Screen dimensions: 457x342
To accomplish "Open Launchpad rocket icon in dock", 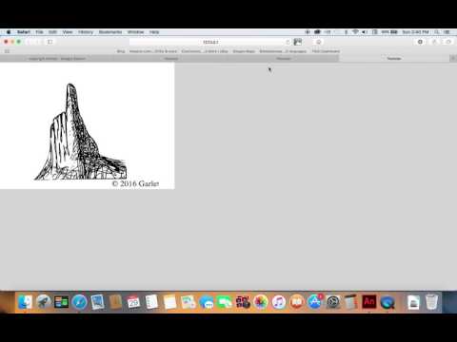I will tap(43, 302).
